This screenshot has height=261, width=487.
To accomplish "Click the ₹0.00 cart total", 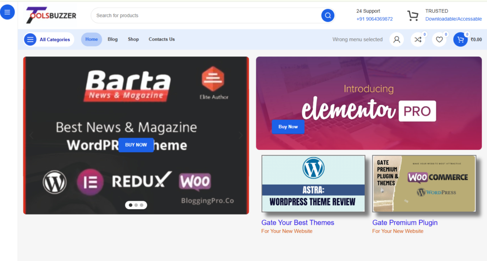I will [476, 40].
